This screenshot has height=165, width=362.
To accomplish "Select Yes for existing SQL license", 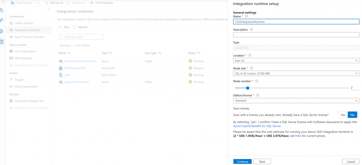I will coord(343,115).
